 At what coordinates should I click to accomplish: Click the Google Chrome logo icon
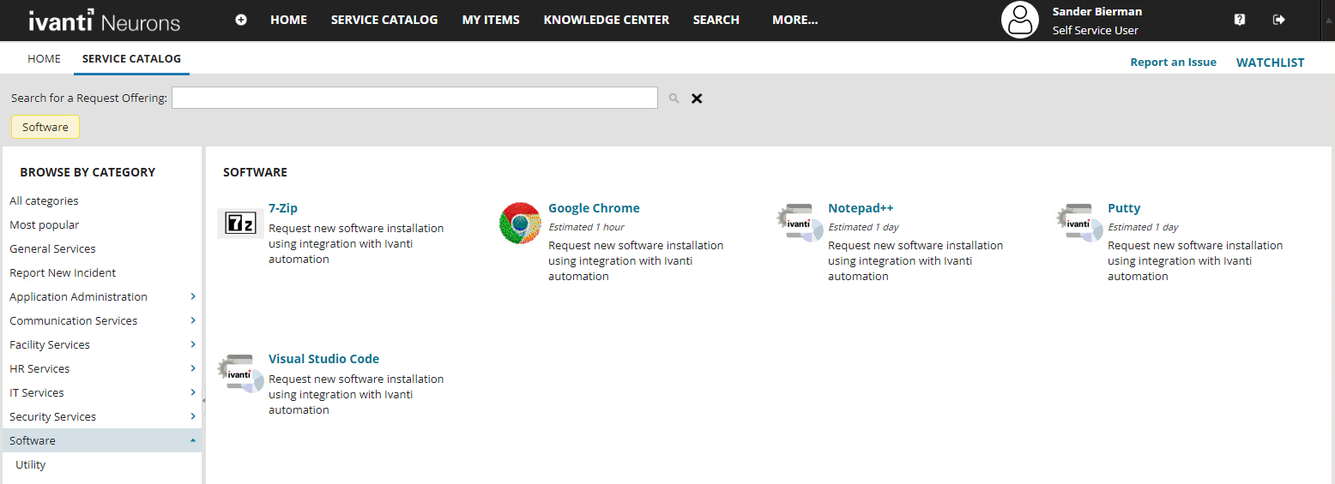coord(520,224)
